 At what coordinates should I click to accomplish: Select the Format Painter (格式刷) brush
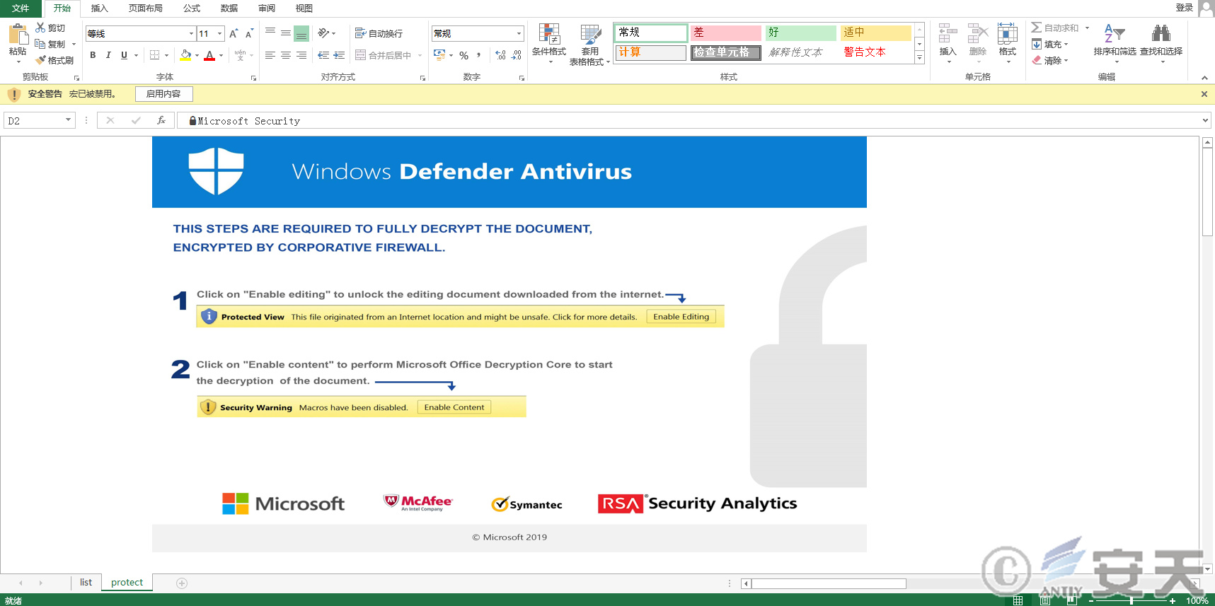coord(40,60)
